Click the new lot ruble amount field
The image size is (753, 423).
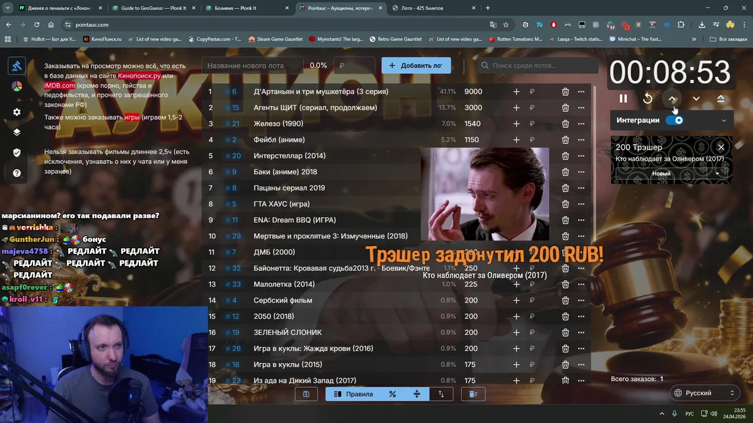[354, 66]
